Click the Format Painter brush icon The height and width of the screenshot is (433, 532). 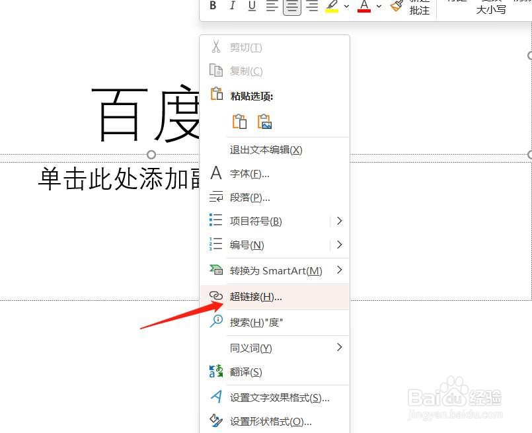coord(397,6)
